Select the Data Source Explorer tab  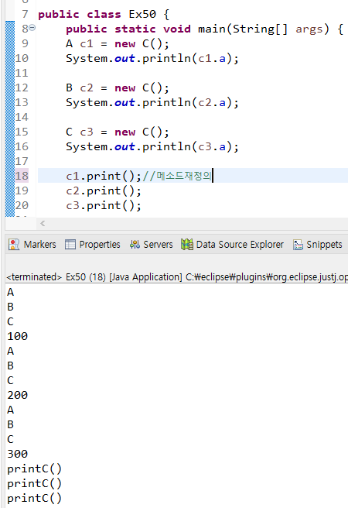(232, 244)
